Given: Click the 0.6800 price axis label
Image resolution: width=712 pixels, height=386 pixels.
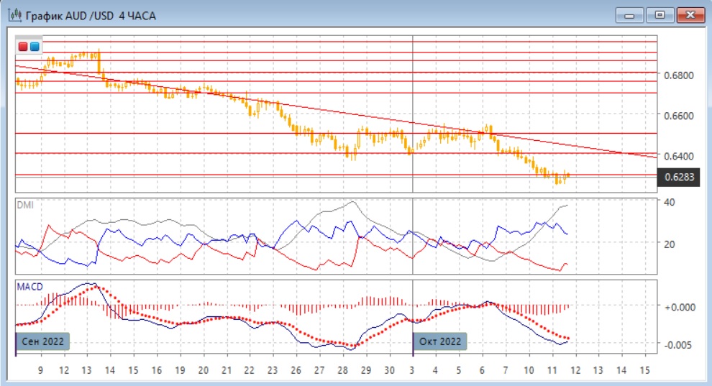Looking at the screenshot, I should click(x=678, y=75).
